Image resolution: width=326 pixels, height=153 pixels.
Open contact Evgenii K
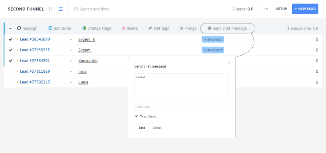pos(87,39)
